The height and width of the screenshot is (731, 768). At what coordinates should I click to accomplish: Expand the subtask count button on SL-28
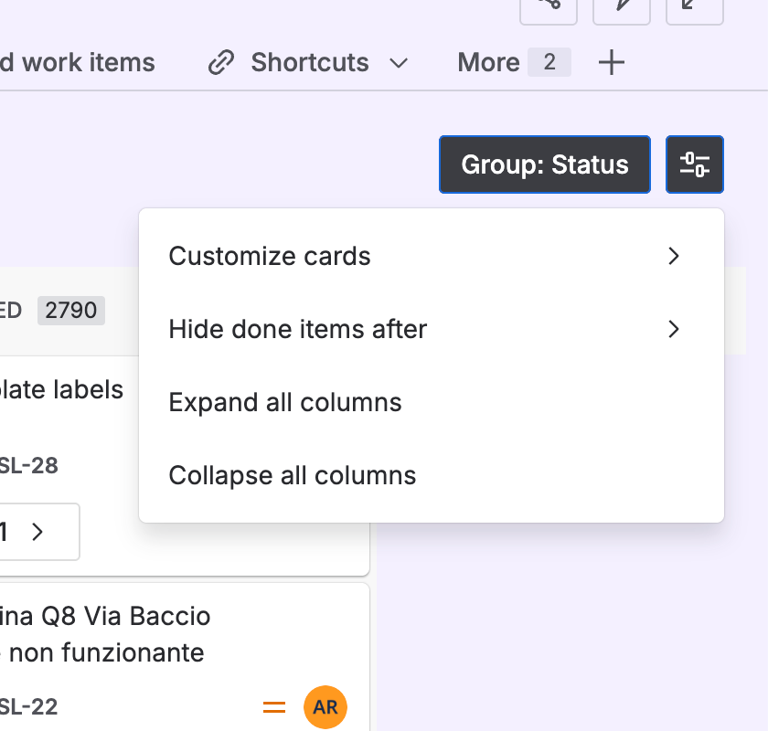[35, 532]
